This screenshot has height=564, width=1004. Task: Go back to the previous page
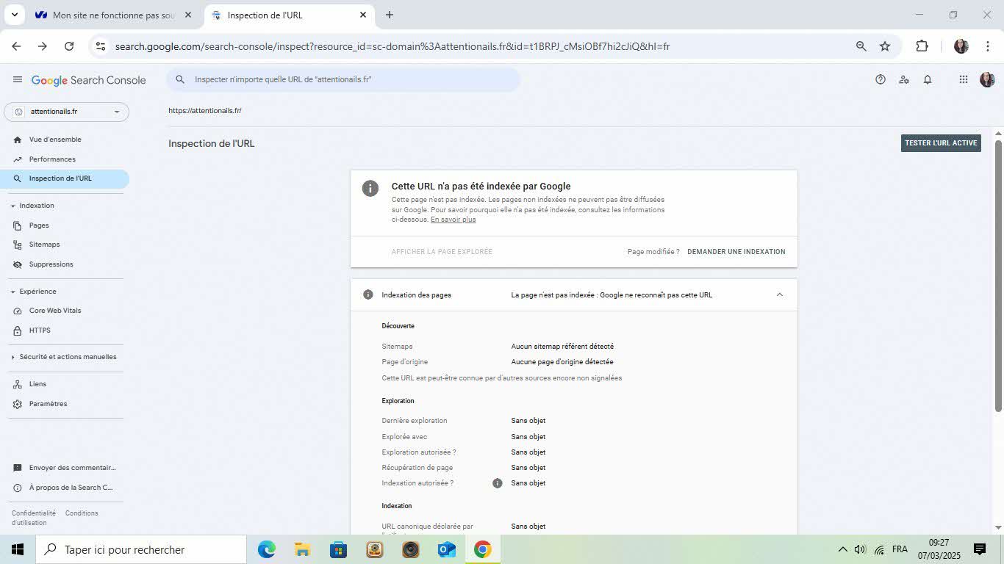click(16, 46)
